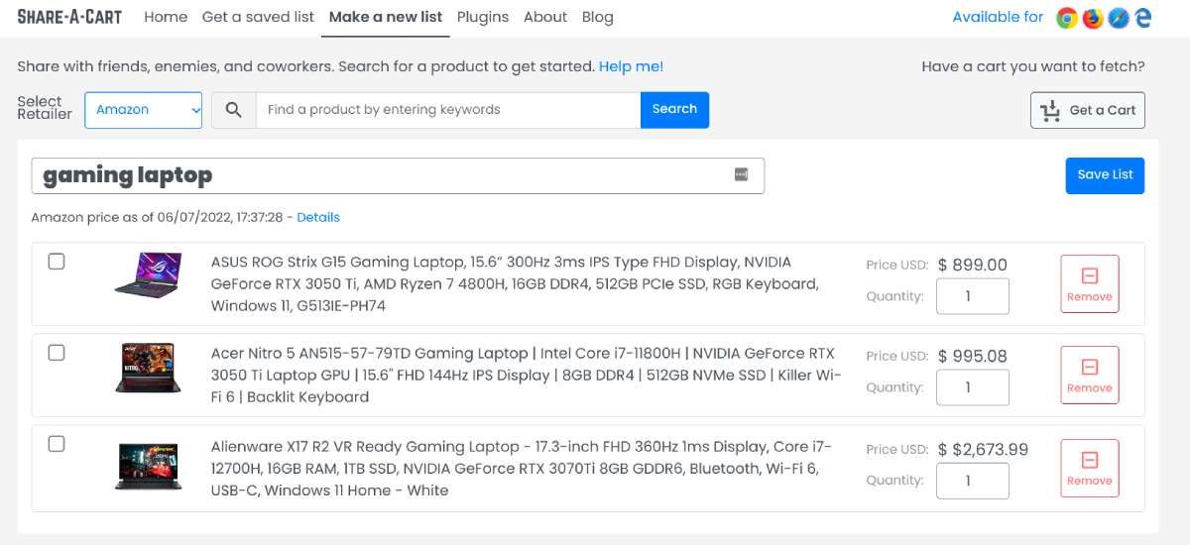1190x545 pixels.
Task: Click the icon inside the list title field
Action: point(741,174)
